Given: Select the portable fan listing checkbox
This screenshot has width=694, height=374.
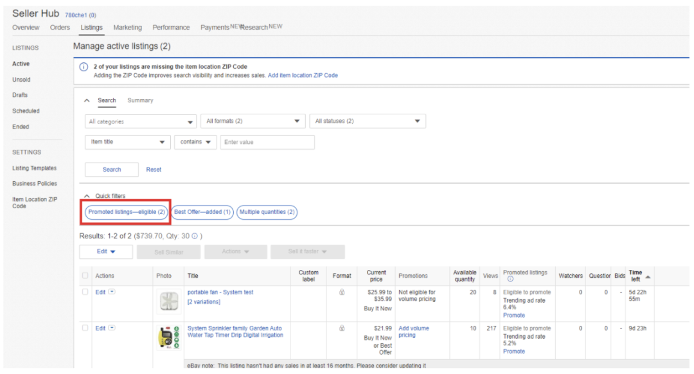Looking at the screenshot, I should pos(85,292).
